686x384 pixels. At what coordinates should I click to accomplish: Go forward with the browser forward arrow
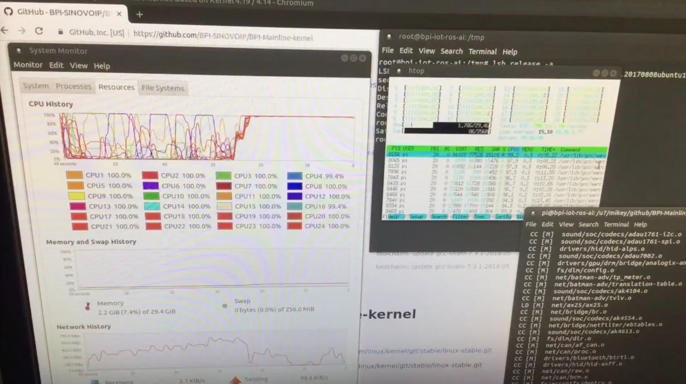click(x=22, y=31)
